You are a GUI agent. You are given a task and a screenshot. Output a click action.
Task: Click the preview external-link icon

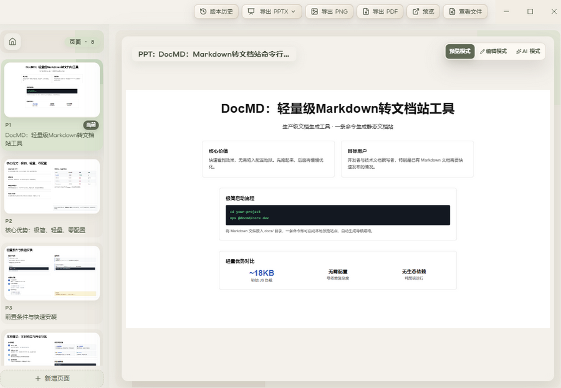pos(416,11)
